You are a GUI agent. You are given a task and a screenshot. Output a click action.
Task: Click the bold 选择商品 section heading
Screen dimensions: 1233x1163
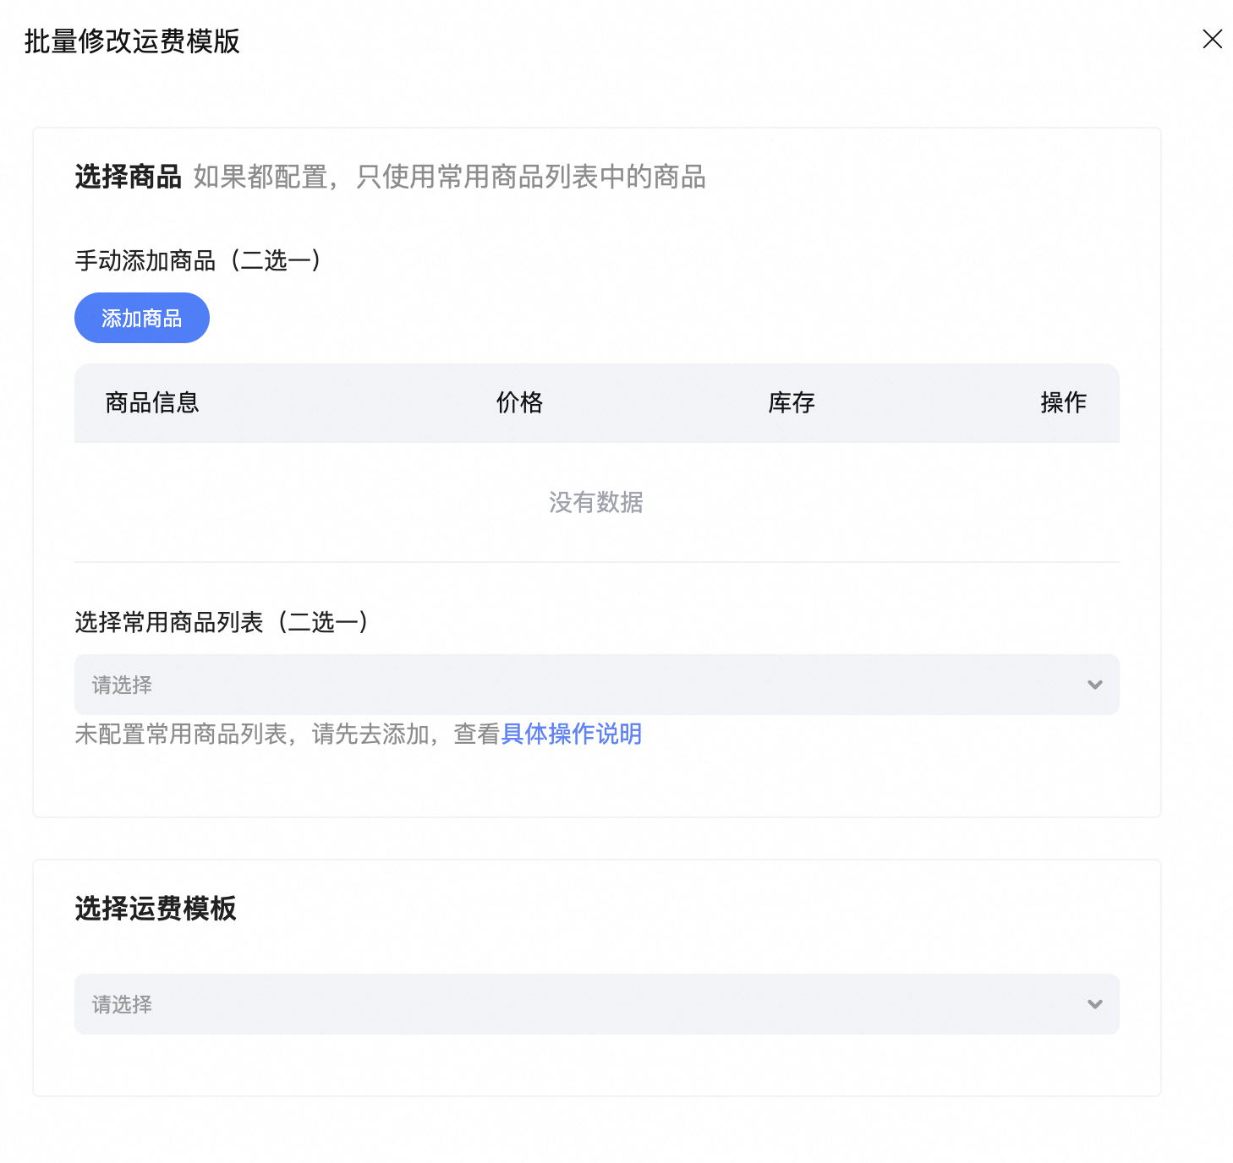tap(128, 177)
